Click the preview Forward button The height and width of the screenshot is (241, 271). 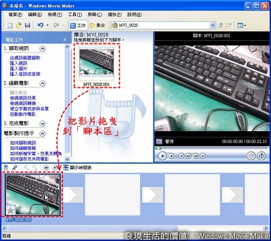click(x=203, y=156)
